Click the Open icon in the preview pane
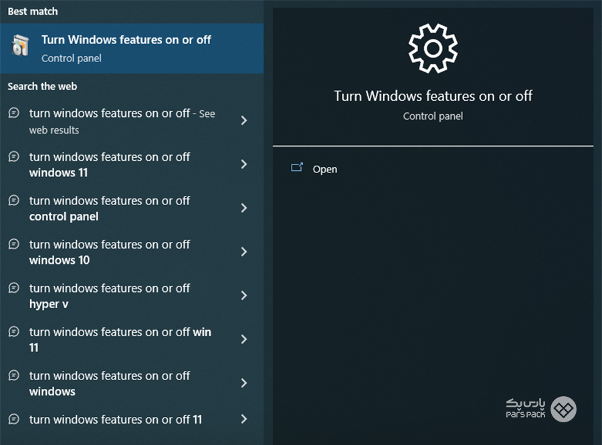This screenshot has height=445, width=602. 297,168
